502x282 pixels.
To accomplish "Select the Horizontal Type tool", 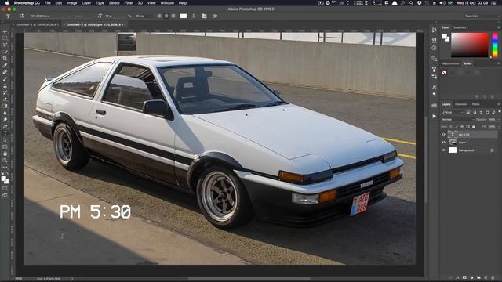I will pyautogui.click(x=5, y=133).
